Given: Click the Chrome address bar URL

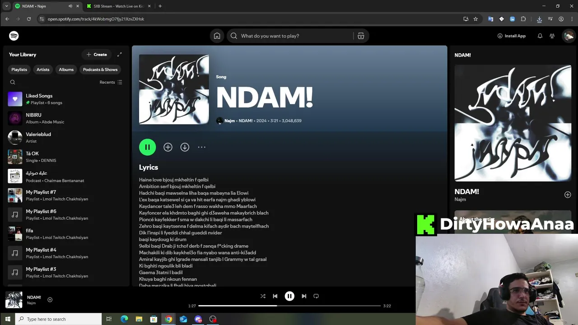Looking at the screenshot, I should tap(96, 19).
